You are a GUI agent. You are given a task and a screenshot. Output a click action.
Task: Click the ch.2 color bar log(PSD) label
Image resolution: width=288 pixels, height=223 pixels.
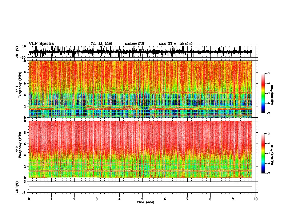tap(272, 155)
